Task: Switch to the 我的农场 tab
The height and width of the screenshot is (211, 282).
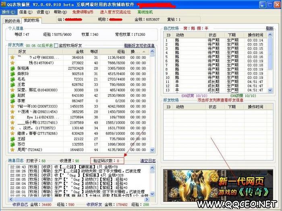Action: pos(12,21)
